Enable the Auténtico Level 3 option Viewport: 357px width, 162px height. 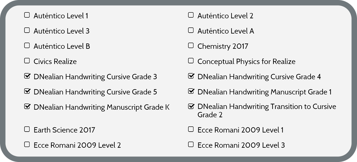pos(27,30)
